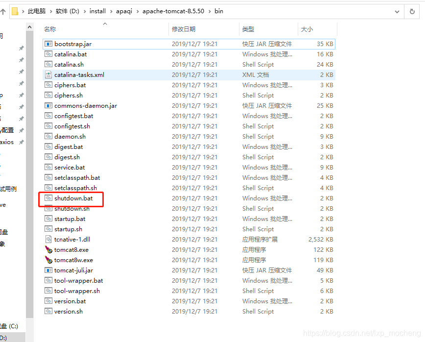Select the tool-wrapper.sh file name
This screenshot has width=425, height=342.
[x=77, y=291]
